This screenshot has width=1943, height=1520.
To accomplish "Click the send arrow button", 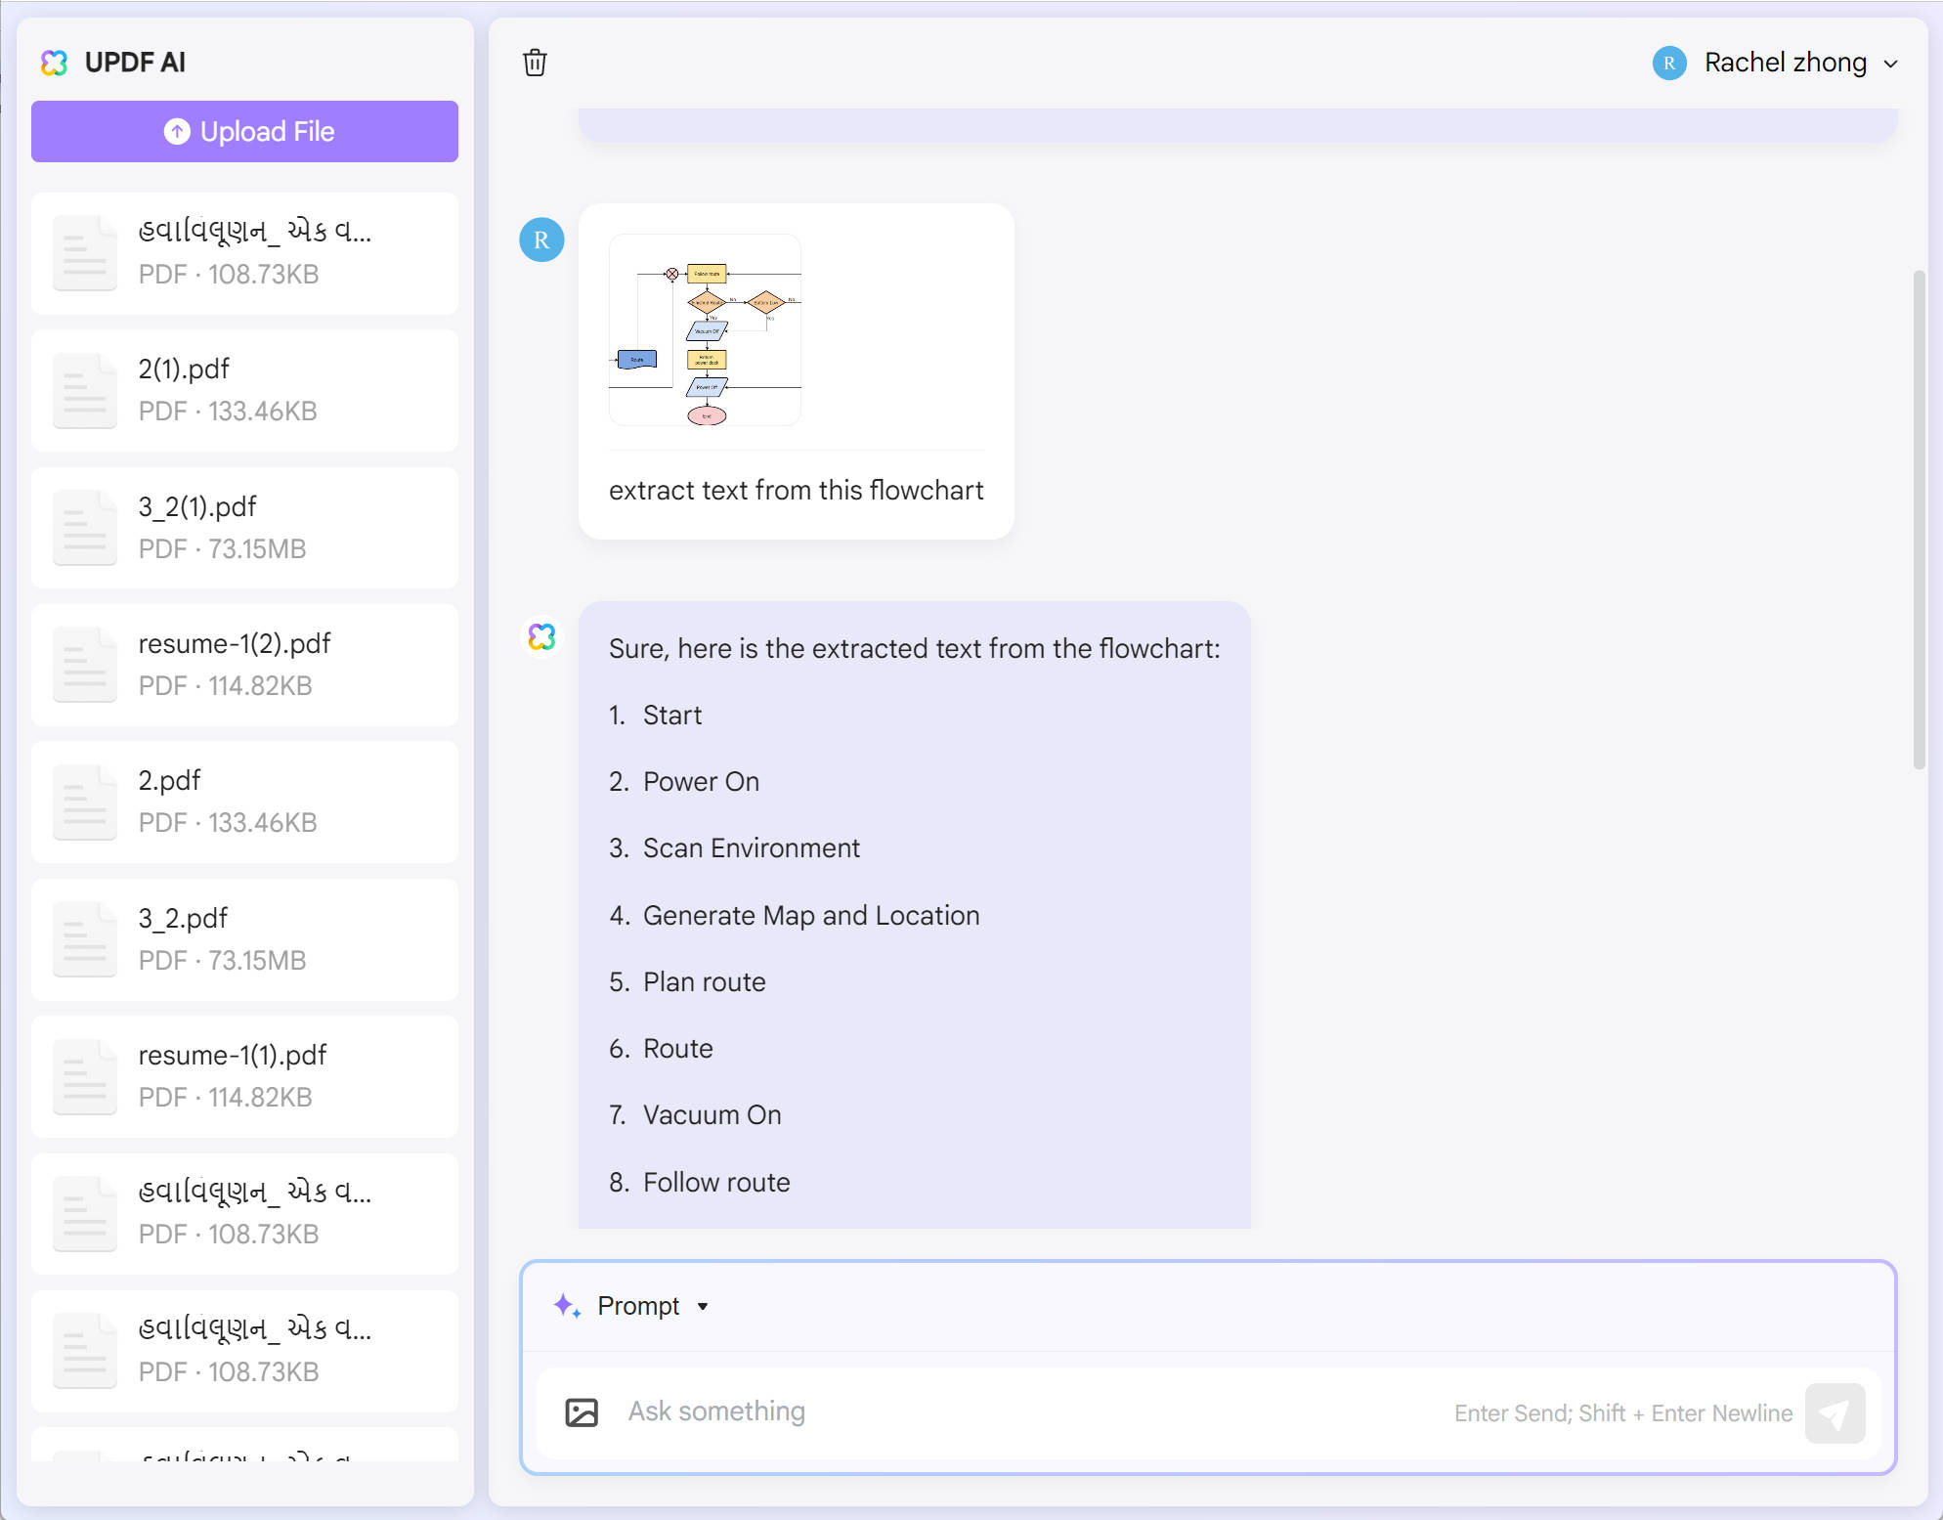I will pos(1835,1413).
